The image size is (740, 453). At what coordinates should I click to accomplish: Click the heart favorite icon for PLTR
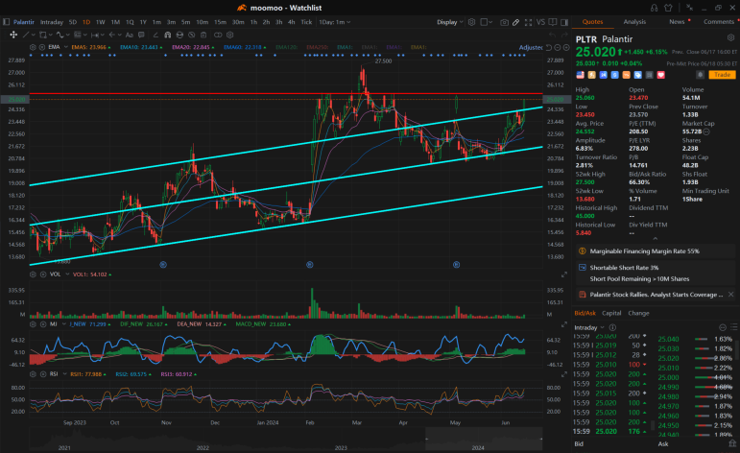(x=660, y=75)
